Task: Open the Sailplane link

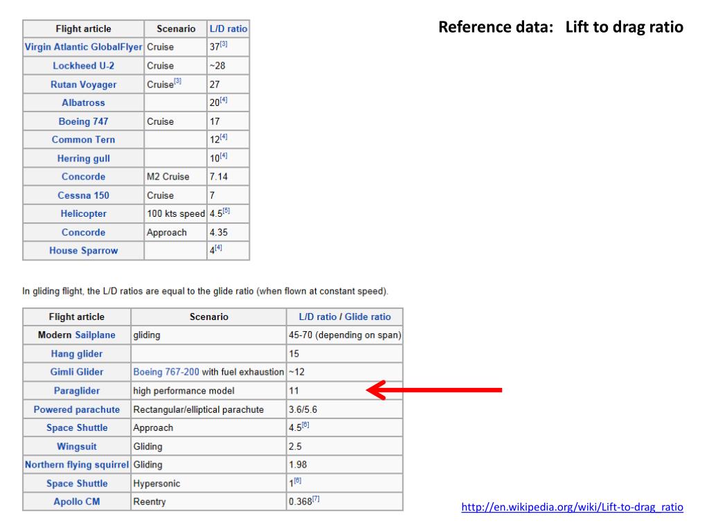Action: click(x=95, y=335)
